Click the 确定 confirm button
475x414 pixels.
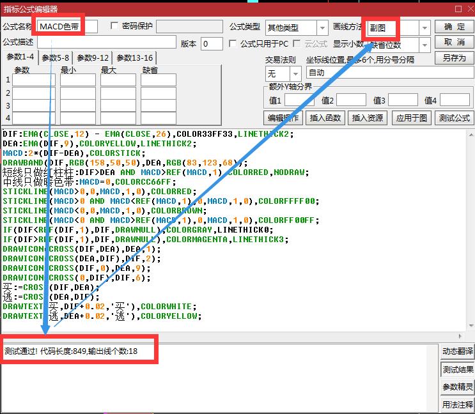[x=455, y=26]
